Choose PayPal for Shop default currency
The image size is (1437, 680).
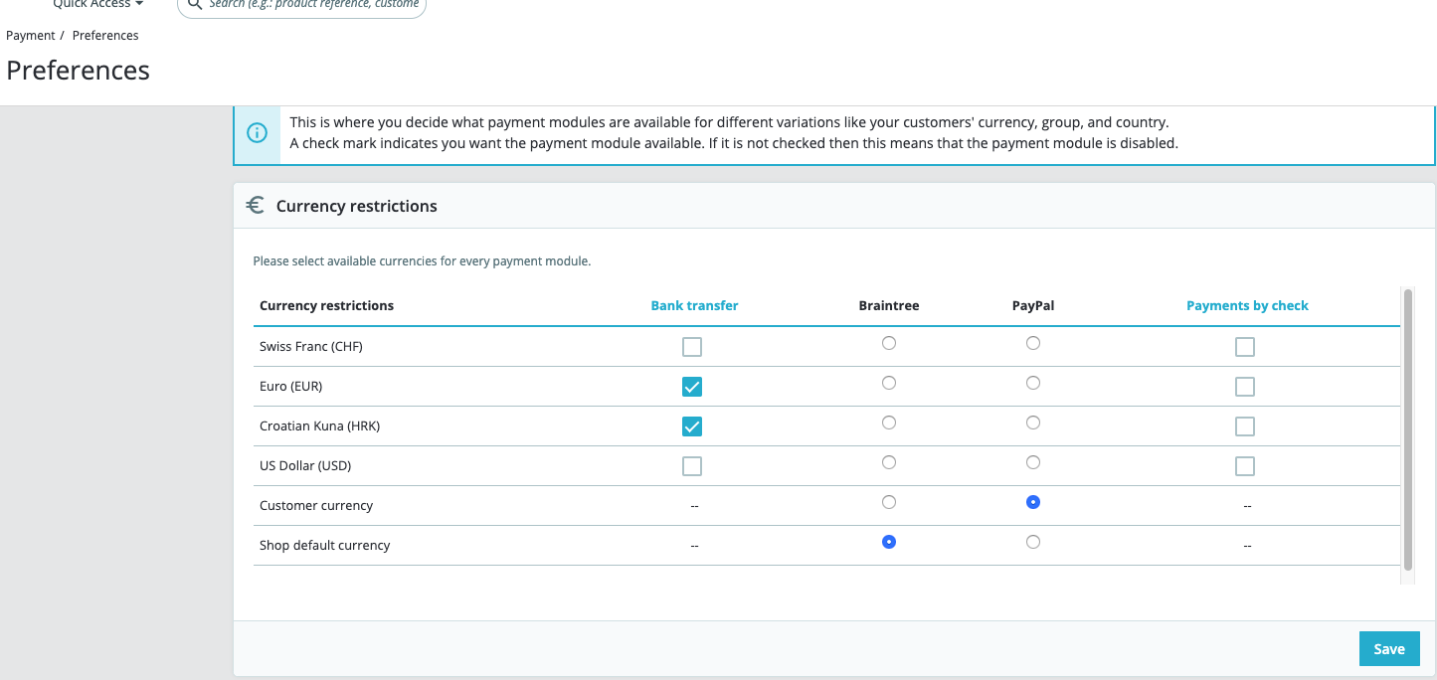1033,542
